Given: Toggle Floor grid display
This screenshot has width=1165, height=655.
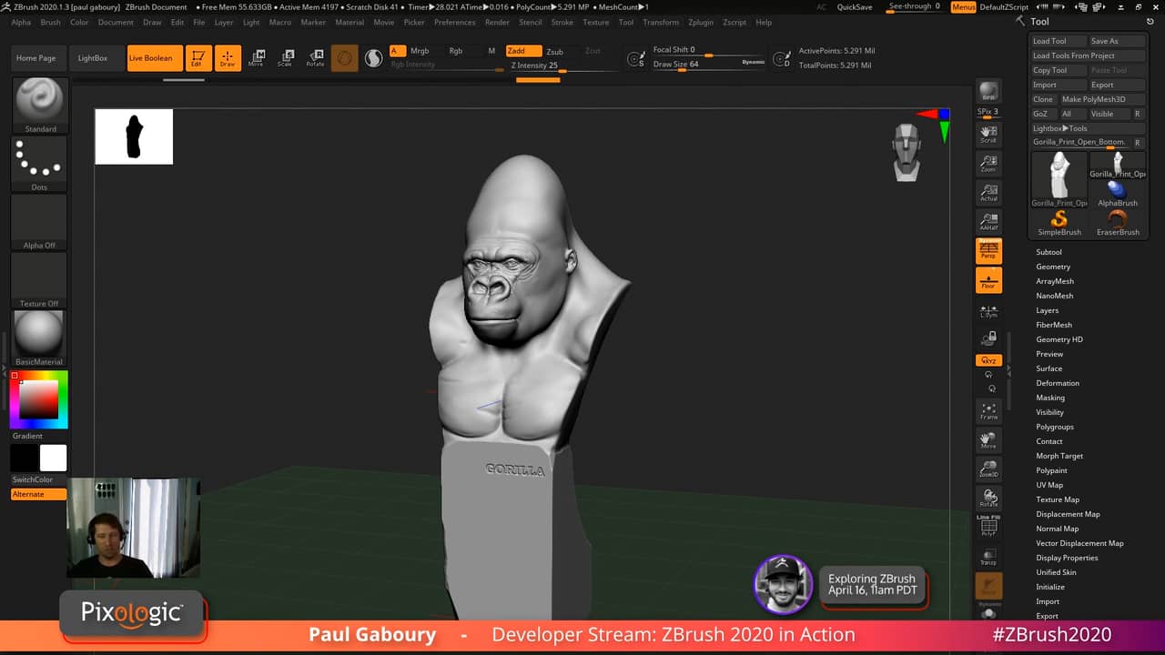Looking at the screenshot, I should [988, 280].
